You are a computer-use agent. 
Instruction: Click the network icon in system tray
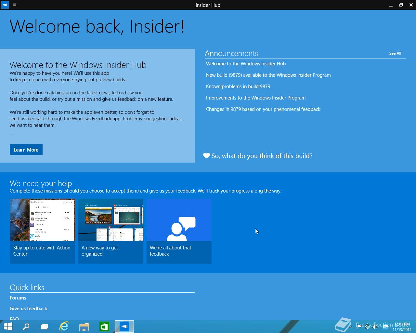(x=367, y=327)
